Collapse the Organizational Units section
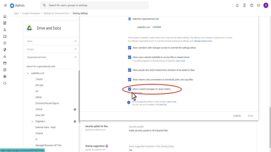 coord(51,57)
